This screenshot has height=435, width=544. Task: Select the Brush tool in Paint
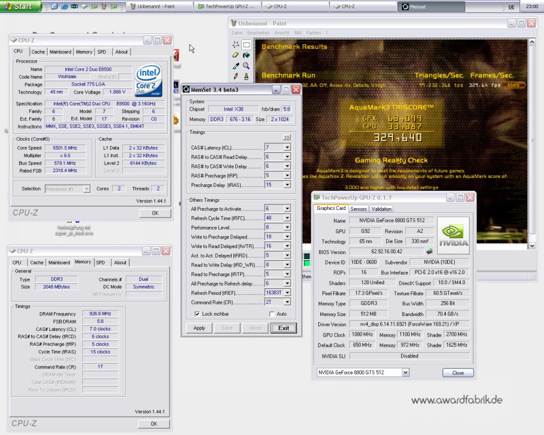246,76
